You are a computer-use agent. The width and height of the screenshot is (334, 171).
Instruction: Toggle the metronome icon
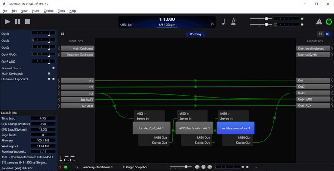[234, 22]
